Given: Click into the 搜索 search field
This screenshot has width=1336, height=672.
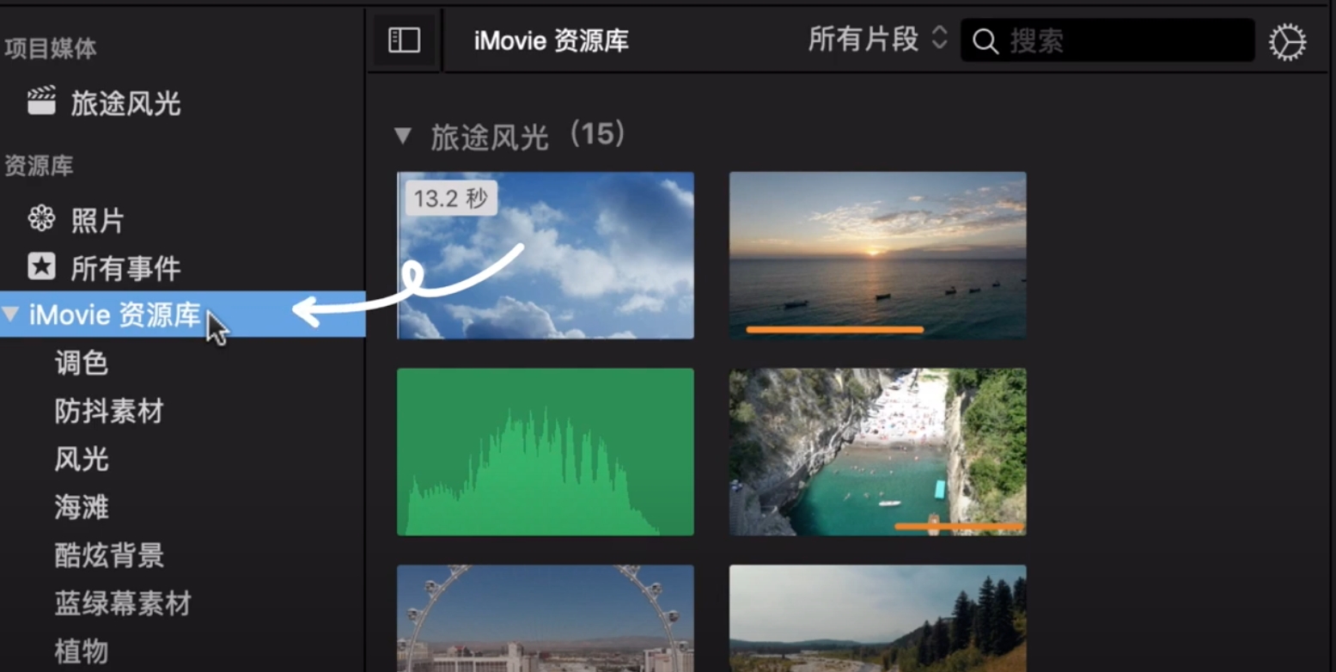Looking at the screenshot, I should 1107,40.
